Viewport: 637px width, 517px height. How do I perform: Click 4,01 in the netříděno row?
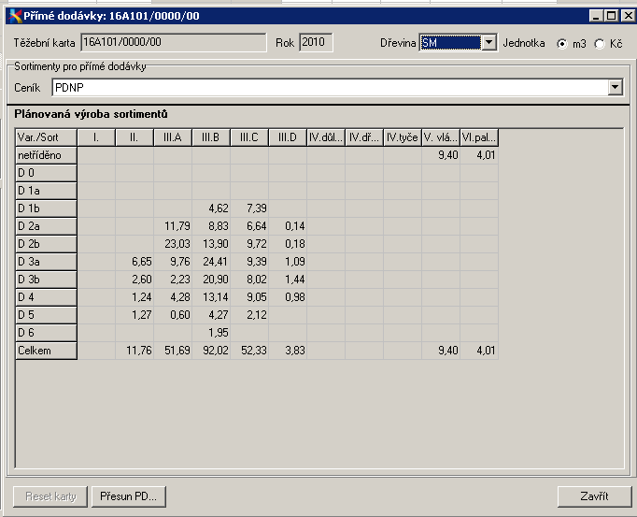[x=479, y=155]
